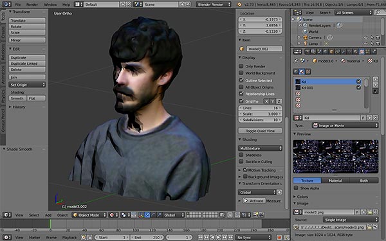The width and height of the screenshot is (386, 241).
Task: Enable Backface Culling checkbox
Action: tap(241, 161)
